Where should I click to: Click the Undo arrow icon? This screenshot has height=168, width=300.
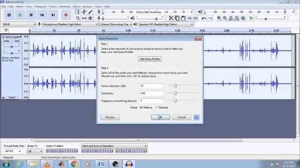point(204,18)
